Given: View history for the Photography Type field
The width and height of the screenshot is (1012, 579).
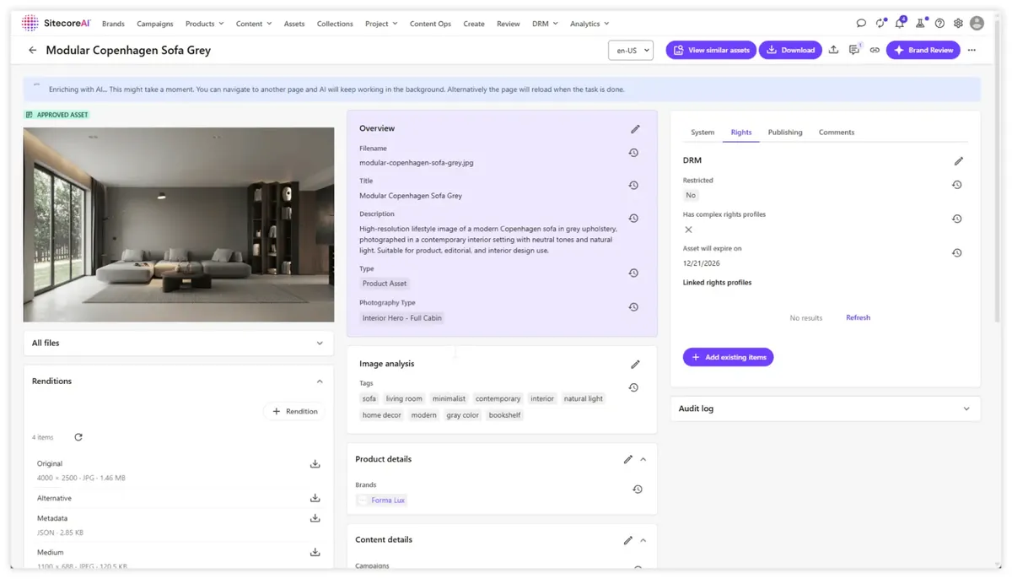Looking at the screenshot, I should click(633, 307).
